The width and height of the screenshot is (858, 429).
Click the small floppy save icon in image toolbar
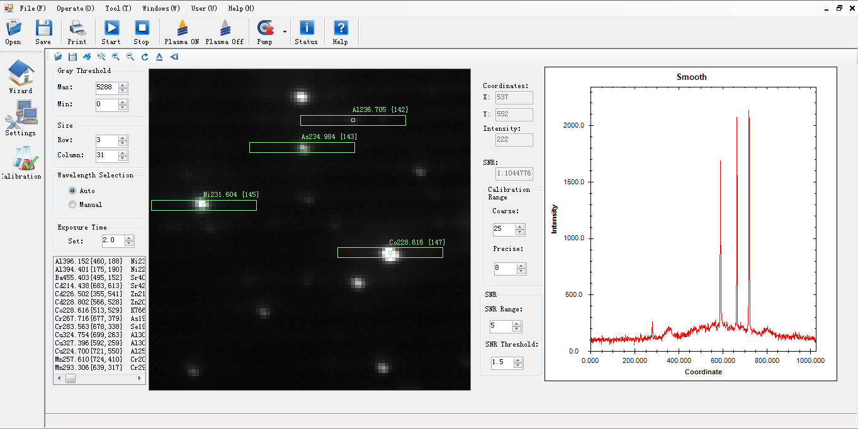[72, 57]
